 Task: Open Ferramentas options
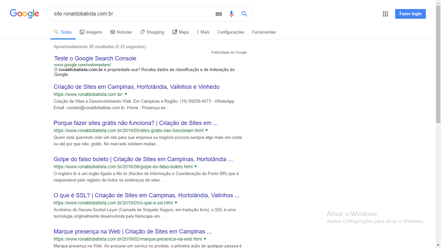264,32
